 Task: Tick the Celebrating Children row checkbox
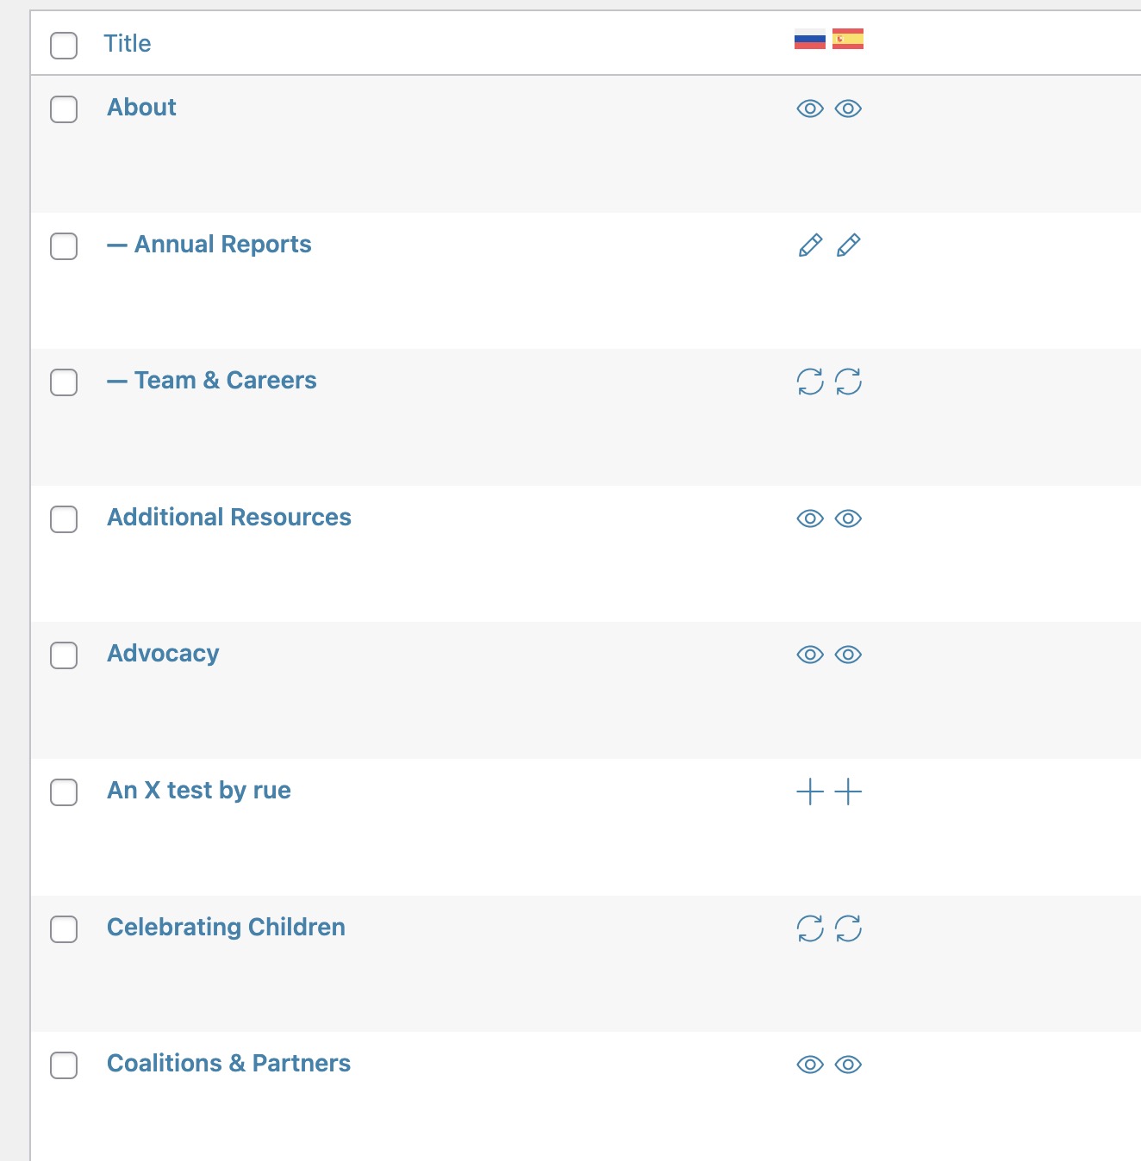pos(64,929)
